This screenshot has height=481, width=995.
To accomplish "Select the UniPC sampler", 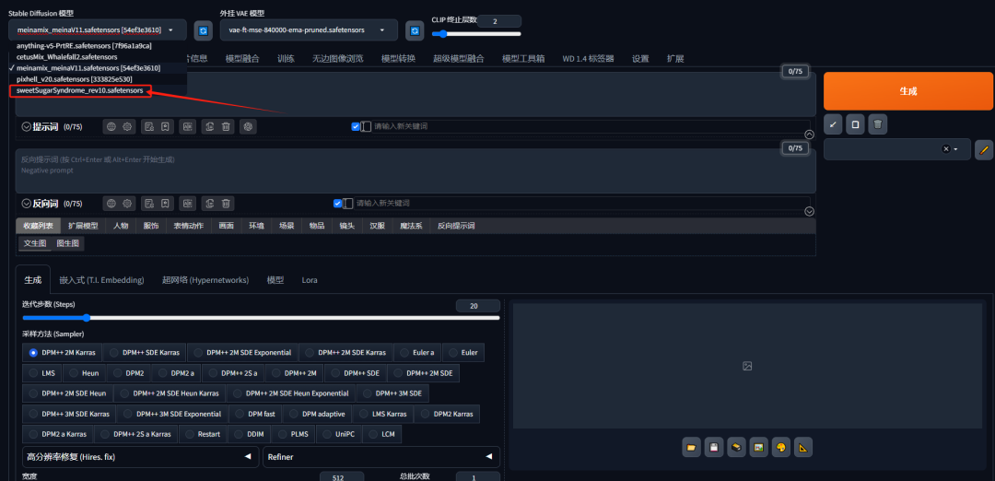I will point(337,434).
